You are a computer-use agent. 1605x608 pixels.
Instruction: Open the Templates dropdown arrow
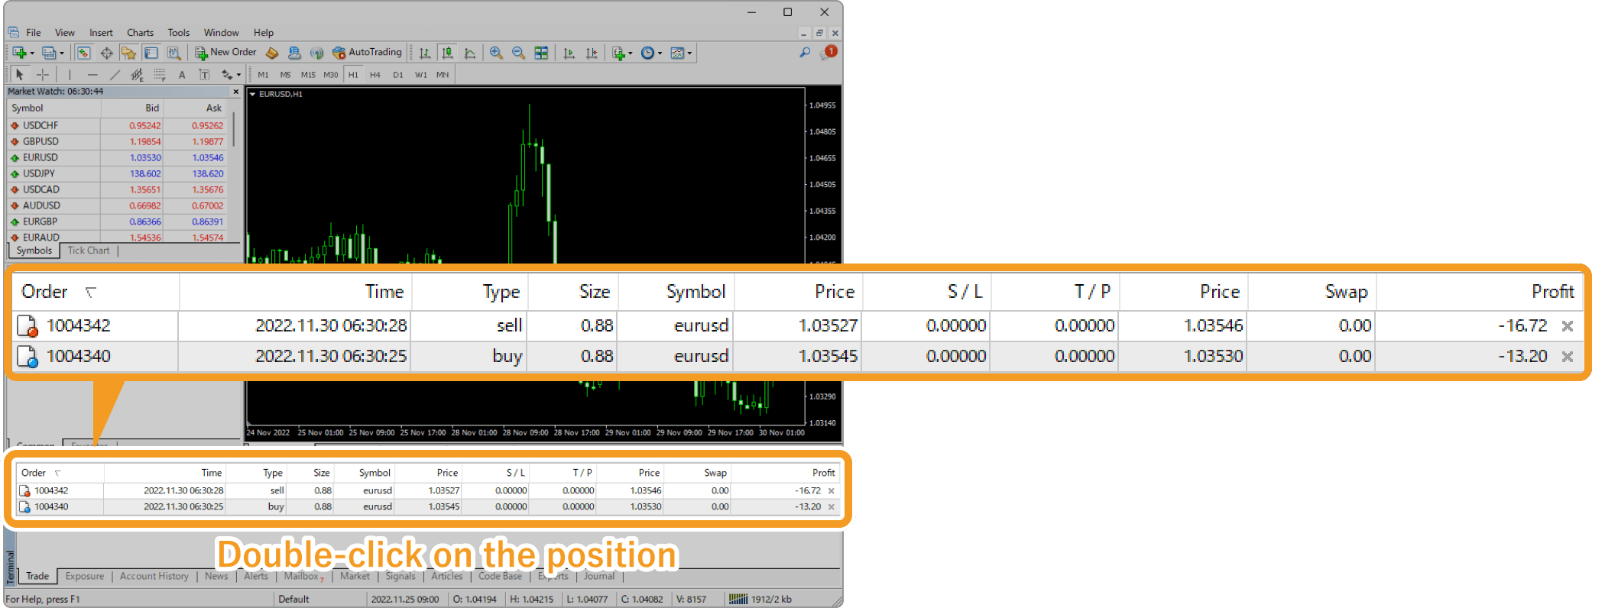pos(690,53)
